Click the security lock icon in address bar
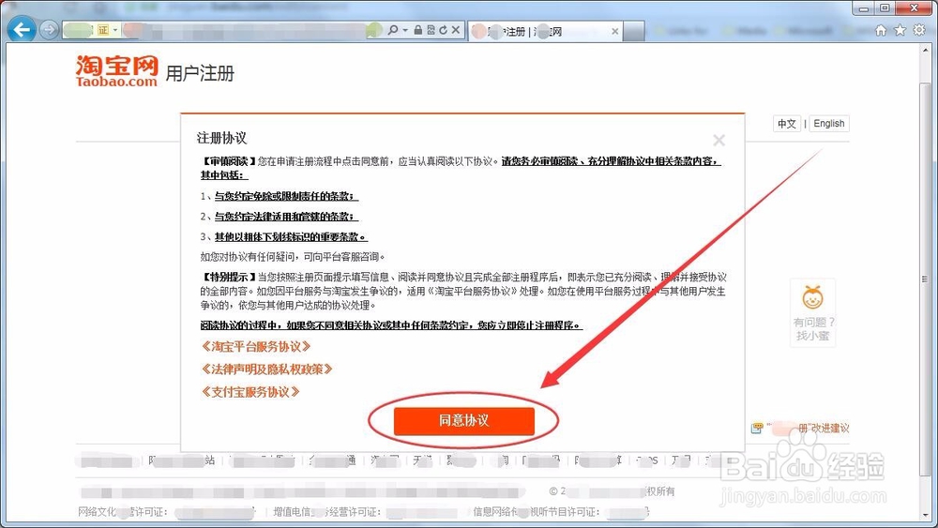The width and height of the screenshot is (938, 528). [418, 30]
